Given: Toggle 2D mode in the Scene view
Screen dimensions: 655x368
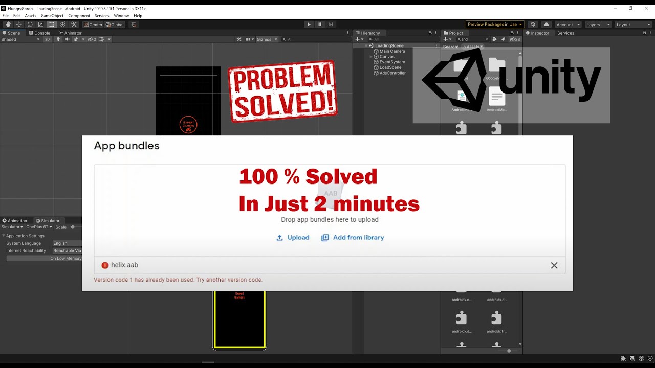Looking at the screenshot, I should point(47,39).
